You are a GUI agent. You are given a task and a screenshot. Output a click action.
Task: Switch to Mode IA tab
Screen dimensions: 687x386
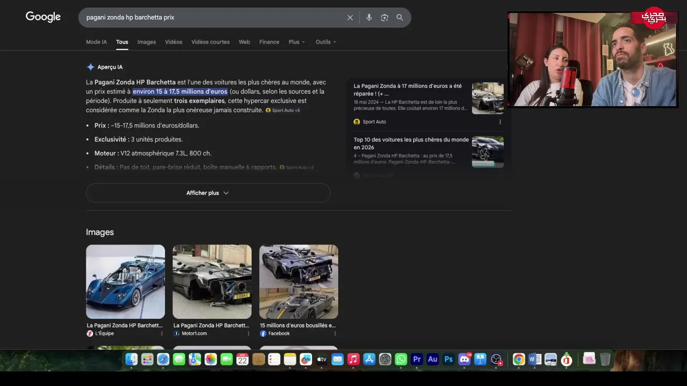coord(97,42)
